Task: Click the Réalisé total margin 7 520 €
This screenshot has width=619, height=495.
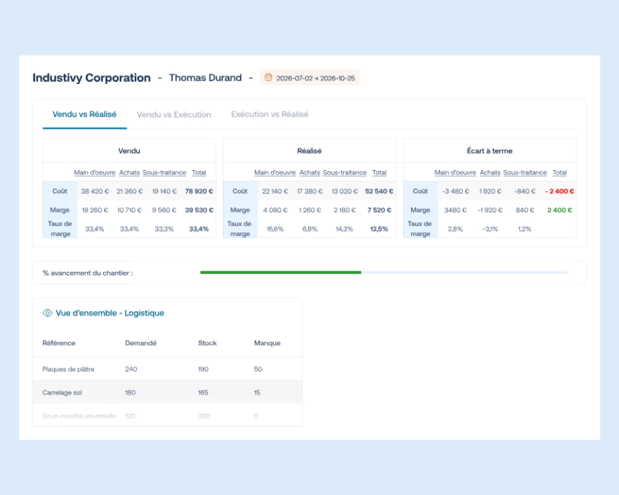Action: coord(380,210)
